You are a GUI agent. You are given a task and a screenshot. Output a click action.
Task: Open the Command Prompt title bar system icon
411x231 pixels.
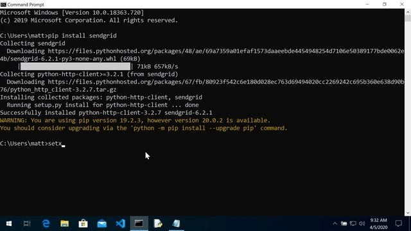tap(3, 4)
